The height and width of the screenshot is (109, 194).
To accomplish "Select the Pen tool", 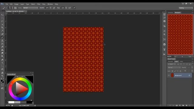I will (x=2, y=60).
